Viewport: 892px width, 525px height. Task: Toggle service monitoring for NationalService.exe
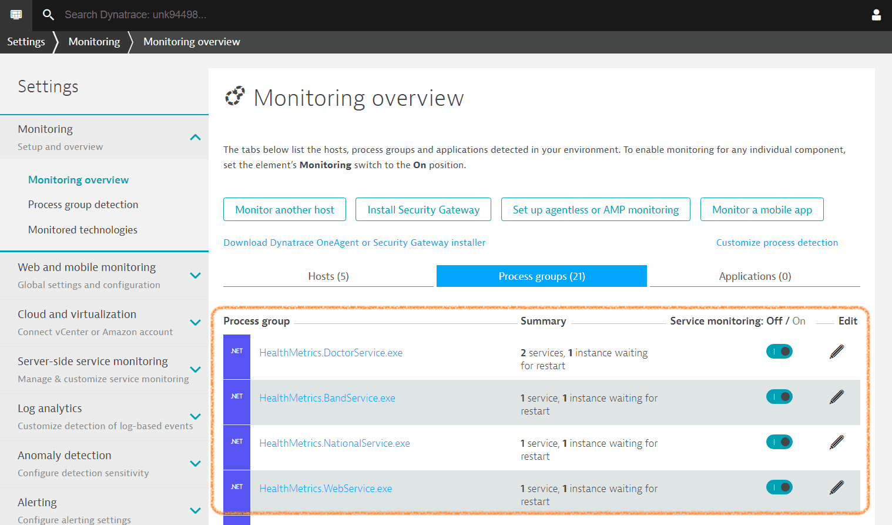tap(779, 442)
